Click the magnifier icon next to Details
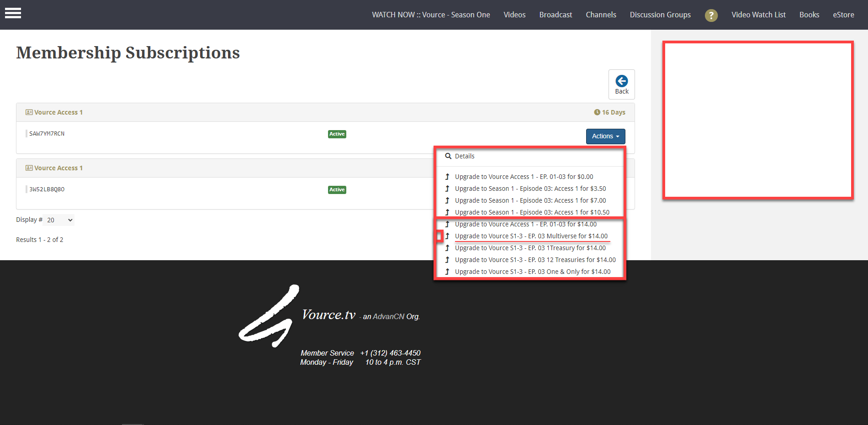Screen dimensions: 868x425 448,156
